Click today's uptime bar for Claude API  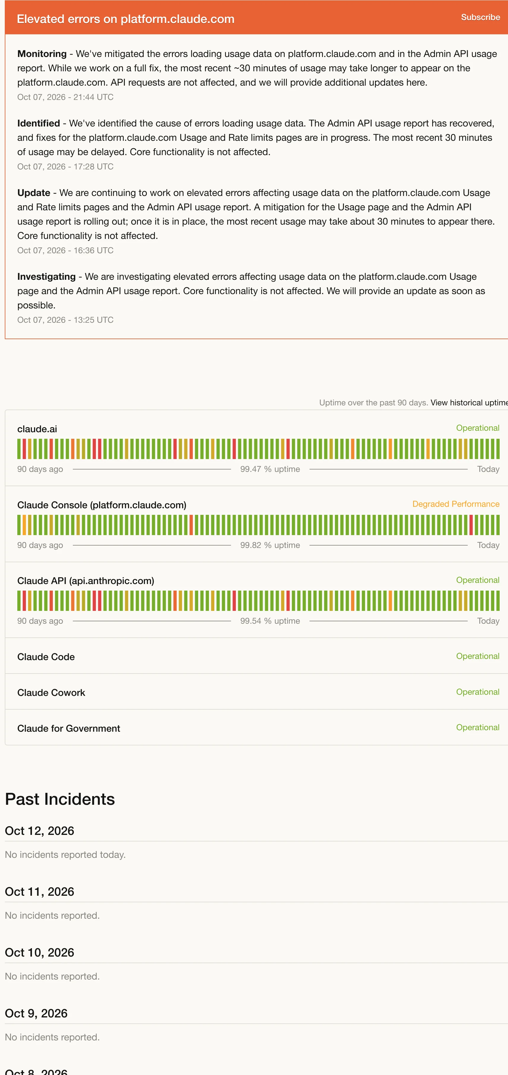point(498,600)
